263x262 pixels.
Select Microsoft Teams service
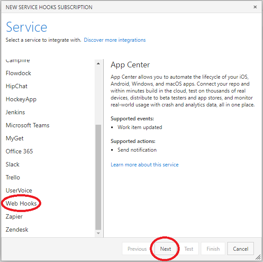tap(27, 125)
